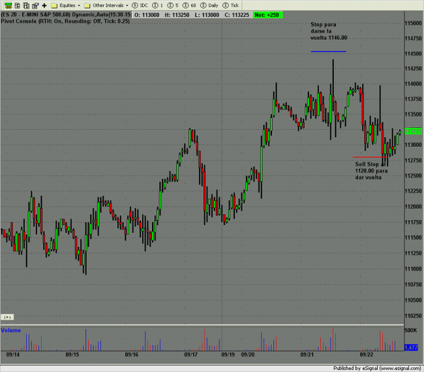Click the 09/20 date label
The height and width of the screenshot is (372, 424).
[248, 354]
